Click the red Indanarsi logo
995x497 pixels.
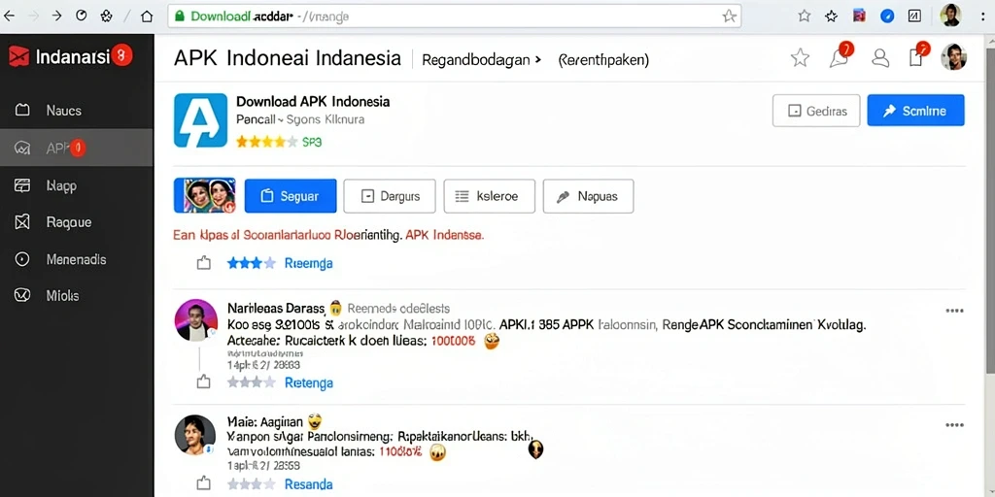[x=18, y=57]
